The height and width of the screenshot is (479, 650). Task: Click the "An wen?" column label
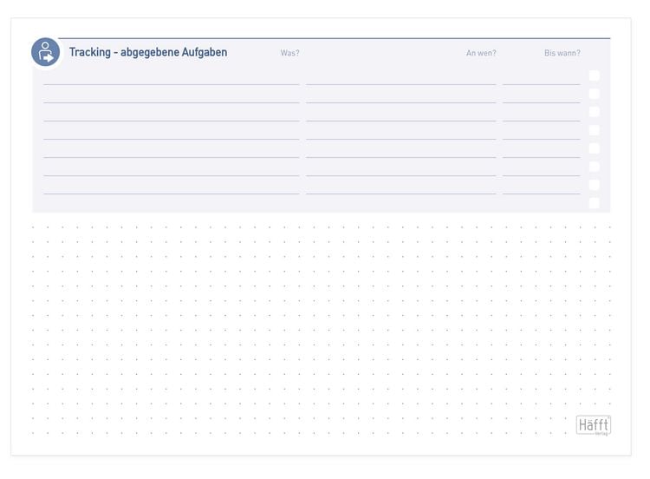point(481,53)
